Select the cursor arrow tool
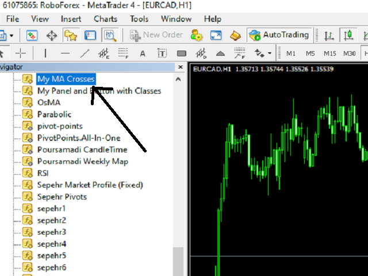Viewport: 368px width, 276px height. tap(2, 53)
